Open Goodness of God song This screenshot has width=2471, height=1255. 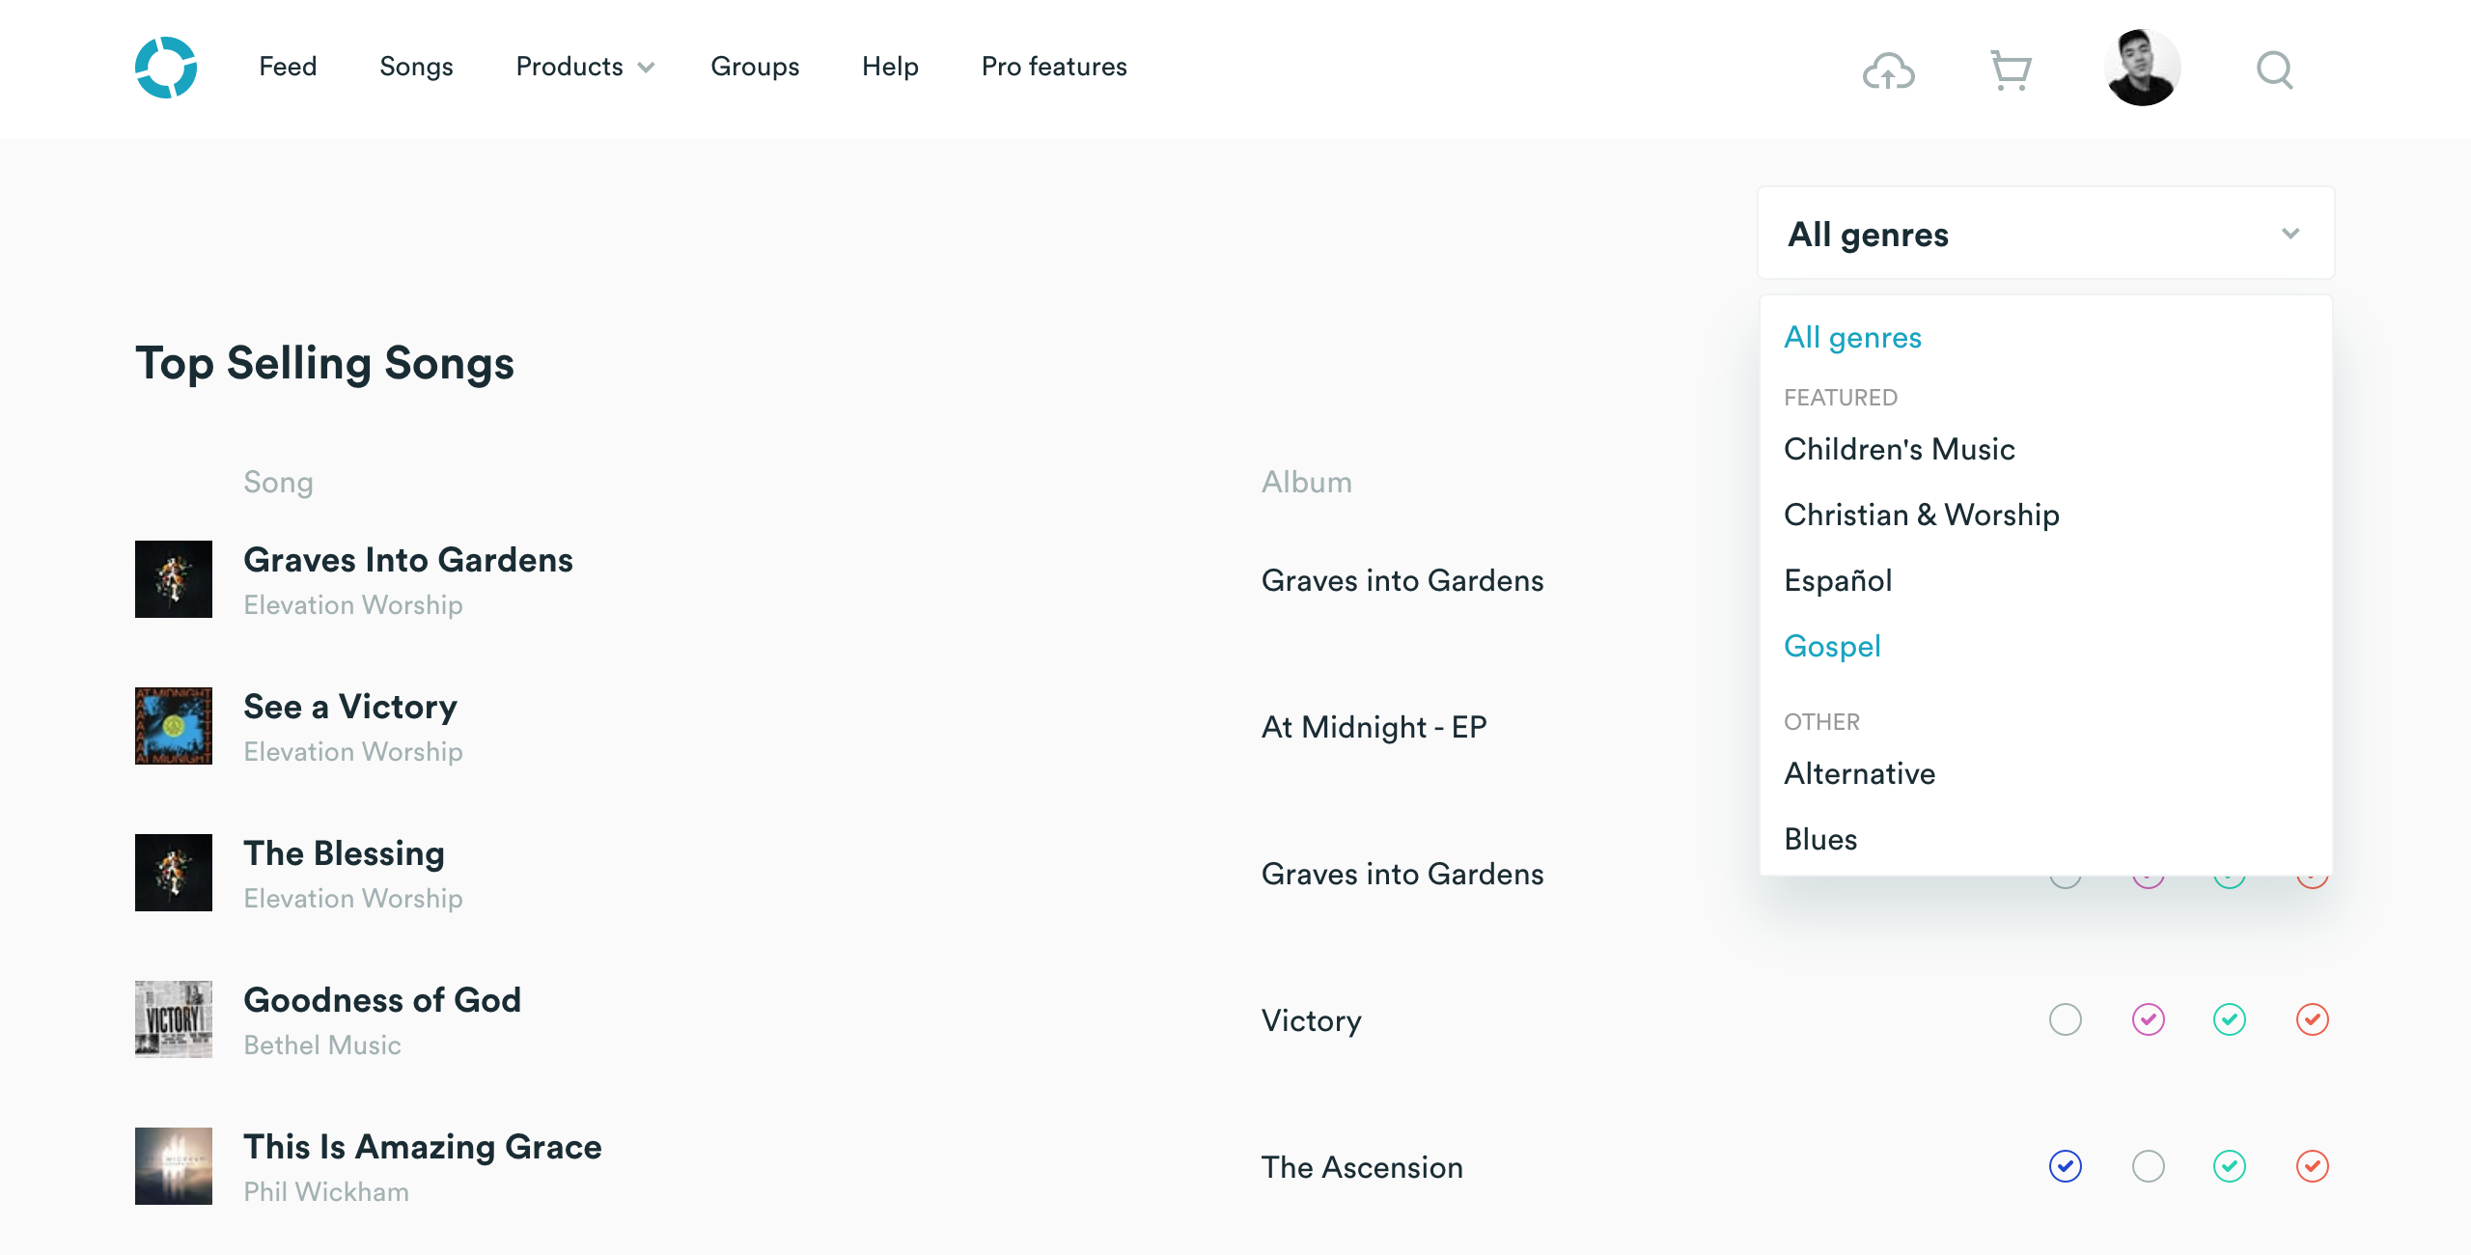[382, 1000]
